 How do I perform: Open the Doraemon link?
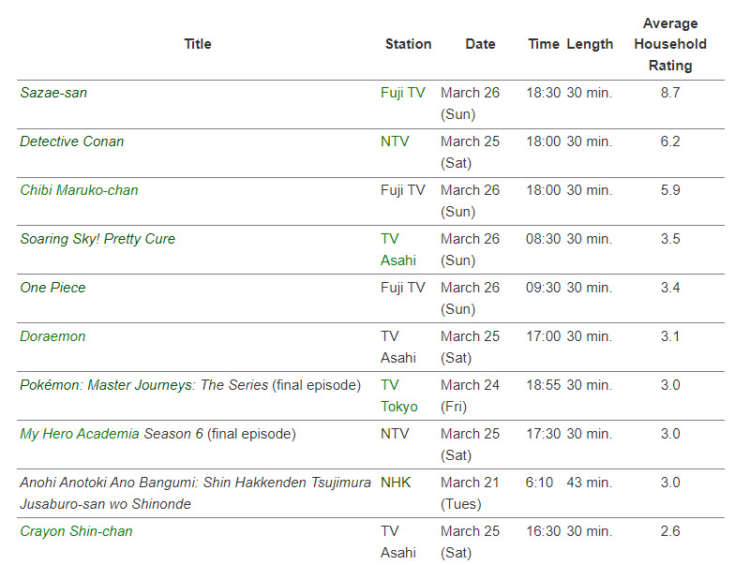52,336
